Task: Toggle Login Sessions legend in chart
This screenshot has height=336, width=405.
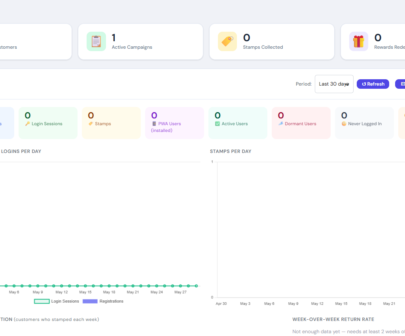Action: pyautogui.click(x=57, y=301)
